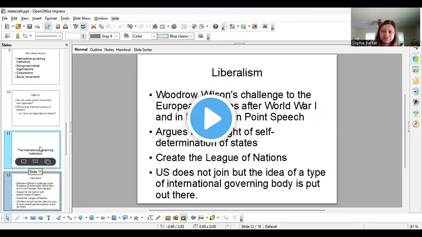Switch to the Notes view tab
This screenshot has height=237, width=422.
109,50
